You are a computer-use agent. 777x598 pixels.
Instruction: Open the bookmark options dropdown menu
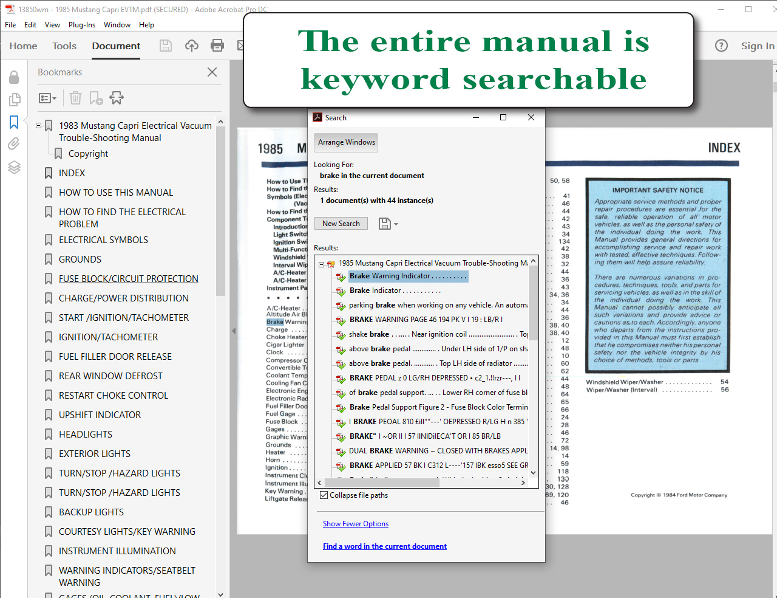point(47,98)
